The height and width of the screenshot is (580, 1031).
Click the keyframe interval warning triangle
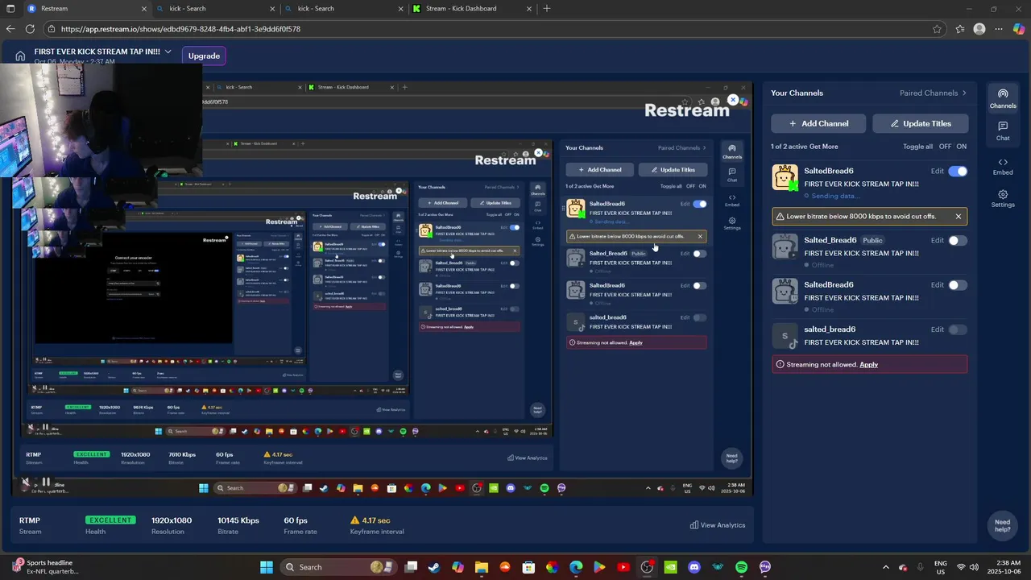pyautogui.click(x=354, y=520)
